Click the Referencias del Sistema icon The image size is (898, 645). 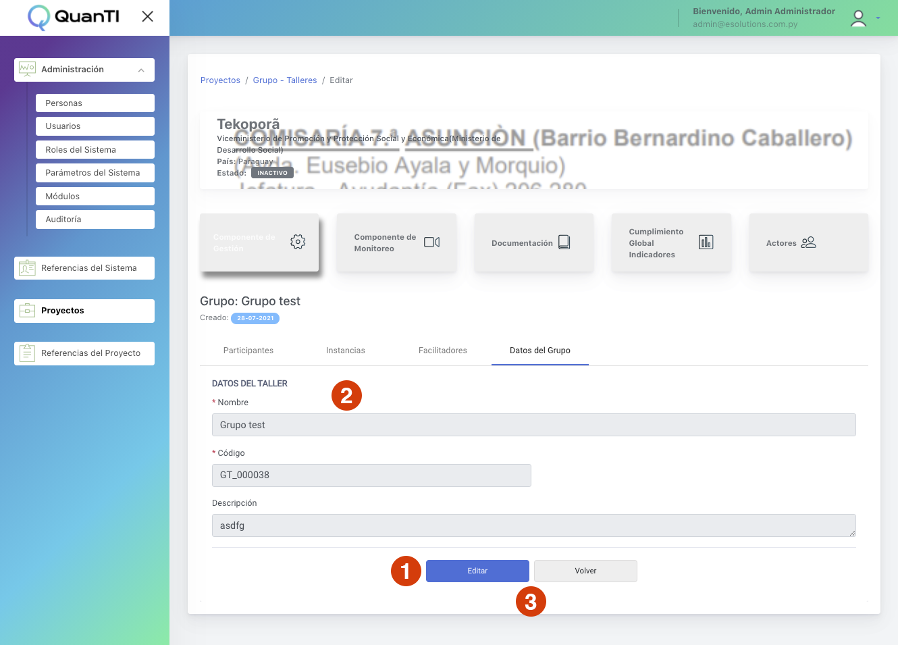pos(27,268)
